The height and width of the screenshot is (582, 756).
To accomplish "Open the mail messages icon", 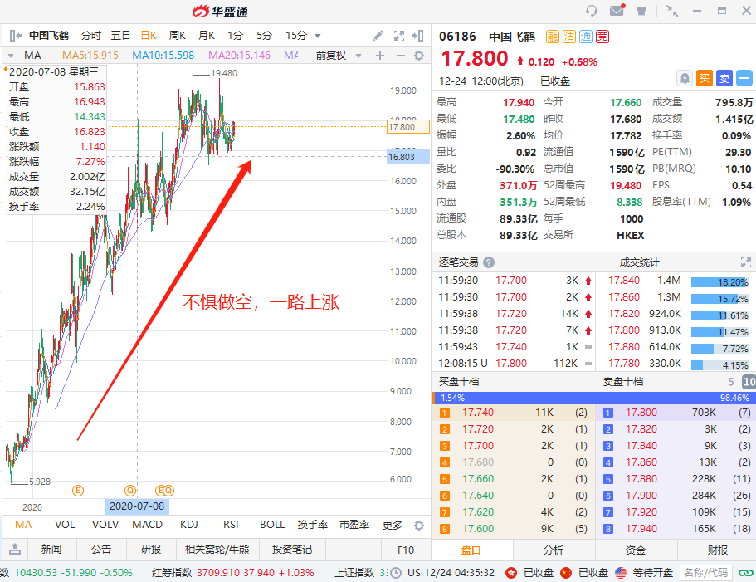I will pyautogui.click(x=617, y=10).
